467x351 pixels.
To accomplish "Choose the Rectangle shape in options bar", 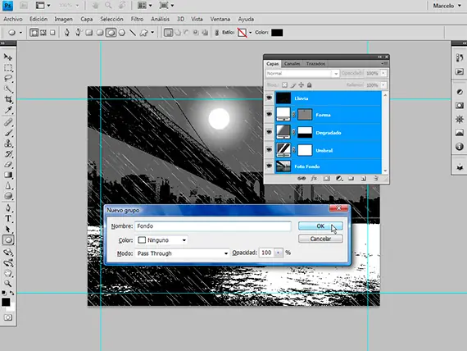I will 89,33.
